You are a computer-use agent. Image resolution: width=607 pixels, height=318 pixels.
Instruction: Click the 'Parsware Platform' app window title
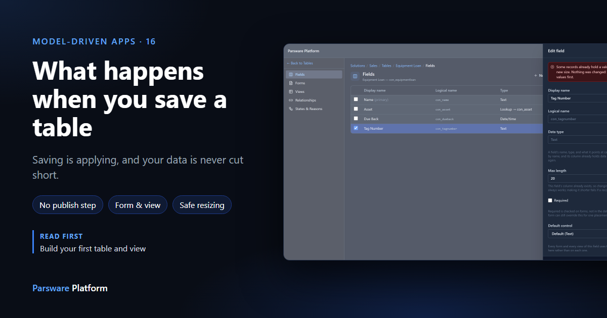click(303, 51)
